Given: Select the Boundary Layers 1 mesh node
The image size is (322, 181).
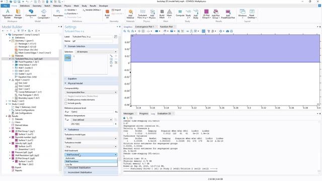Looking at the screenshot, I should [x=29, y=98].
